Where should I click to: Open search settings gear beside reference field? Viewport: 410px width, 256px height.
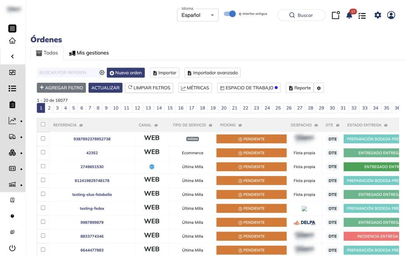102,73
